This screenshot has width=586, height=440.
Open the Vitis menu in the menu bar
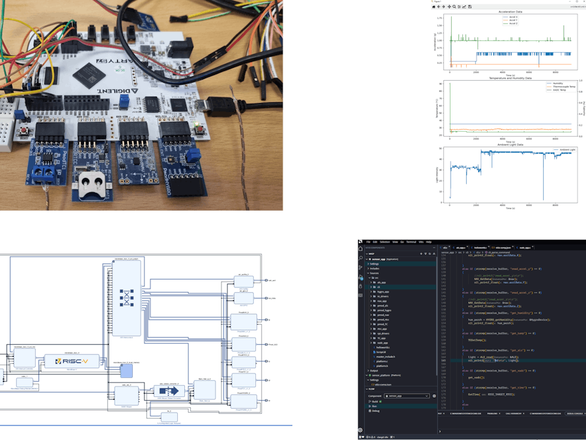420,242
